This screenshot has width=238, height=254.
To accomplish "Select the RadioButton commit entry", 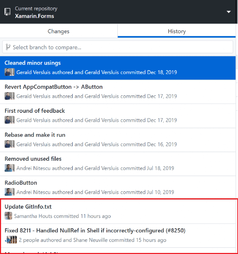I will click(118, 187).
